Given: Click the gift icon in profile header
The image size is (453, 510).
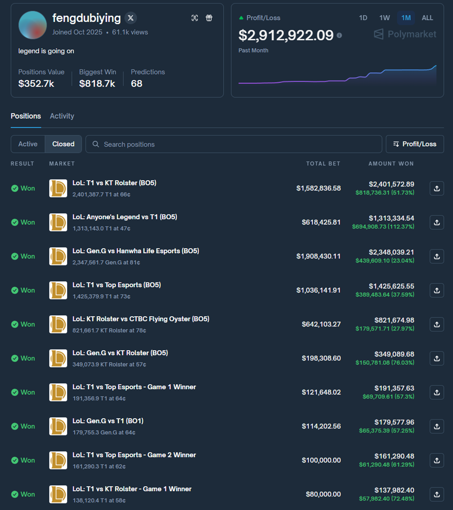Looking at the screenshot, I should [x=209, y=18].
